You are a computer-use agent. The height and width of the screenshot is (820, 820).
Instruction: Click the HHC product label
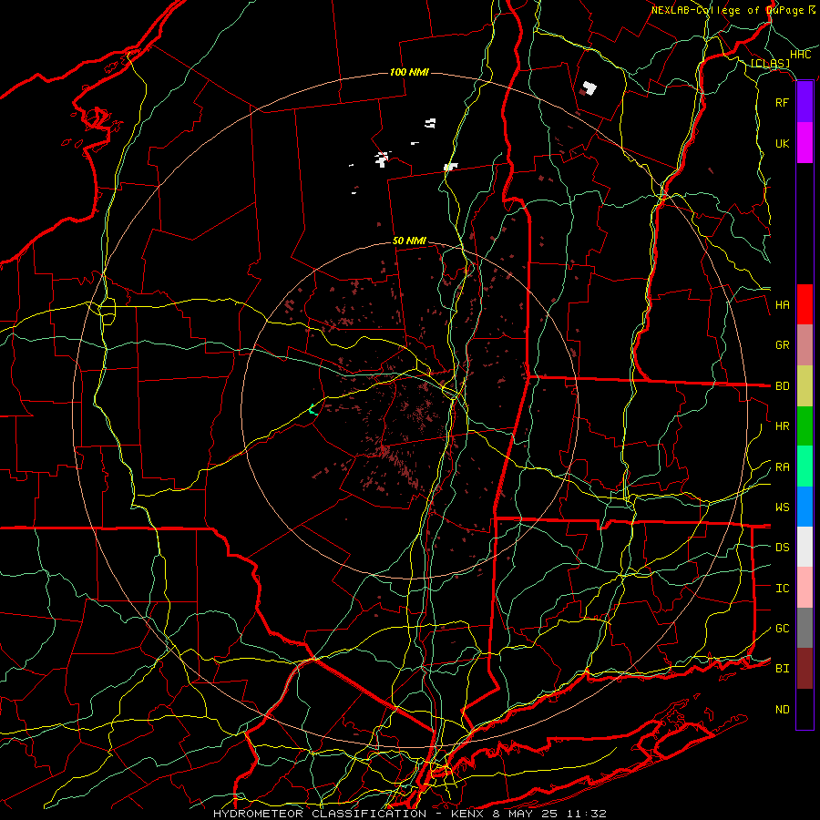click(800, 55)
